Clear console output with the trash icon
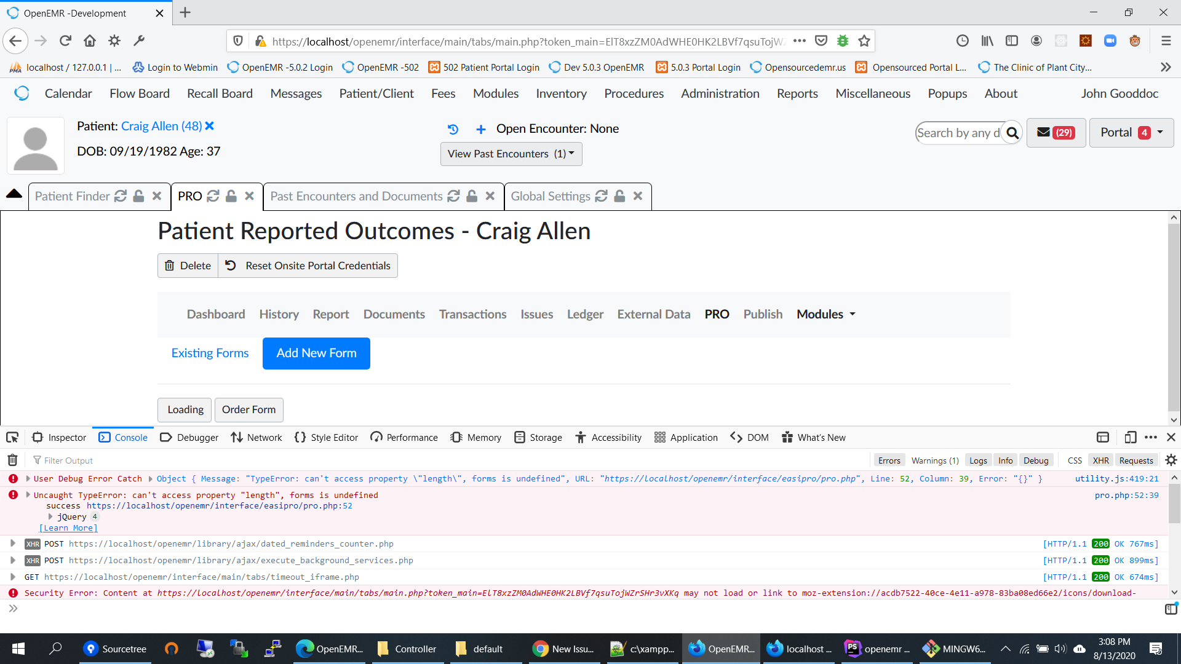This screenshot has height=664, width=1181. pyautogui.click(x=11, y=460)
